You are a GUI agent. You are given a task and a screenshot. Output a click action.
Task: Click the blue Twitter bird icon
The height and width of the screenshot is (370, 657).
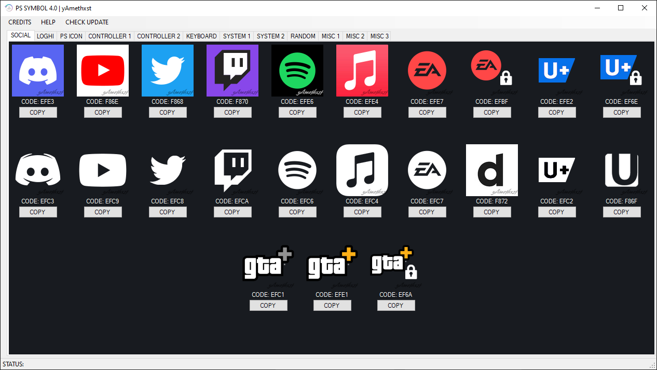[x=168, y=71]
